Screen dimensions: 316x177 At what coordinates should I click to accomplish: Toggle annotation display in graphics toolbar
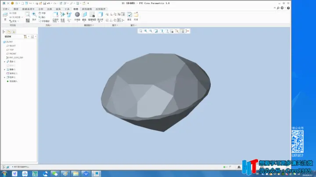(182, 31)
